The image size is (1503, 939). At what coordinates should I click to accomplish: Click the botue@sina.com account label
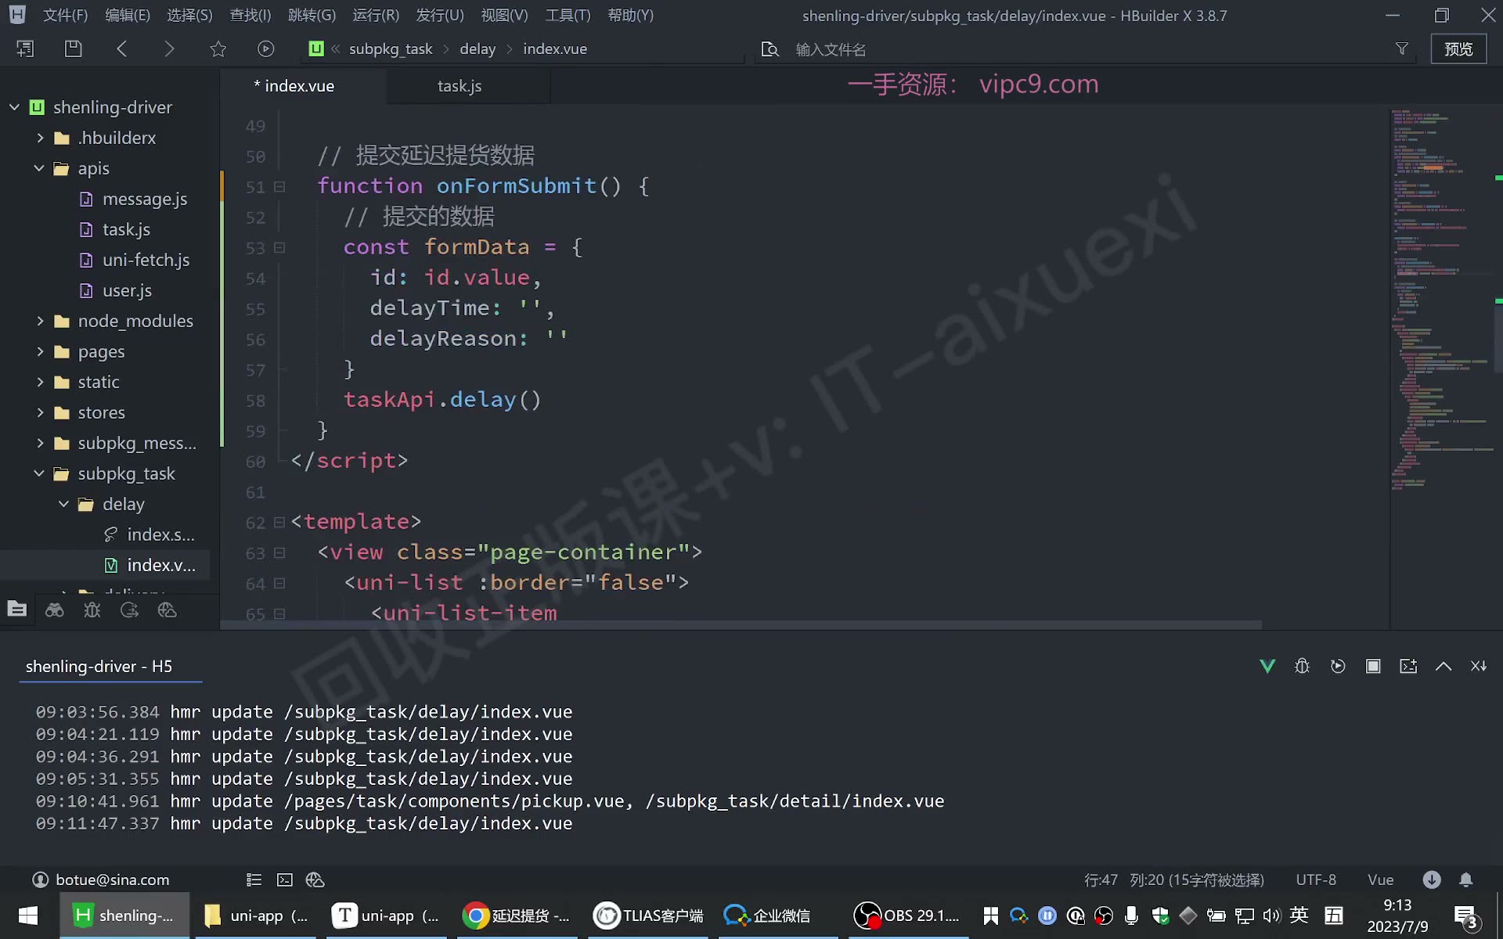(x=112, y=880)
